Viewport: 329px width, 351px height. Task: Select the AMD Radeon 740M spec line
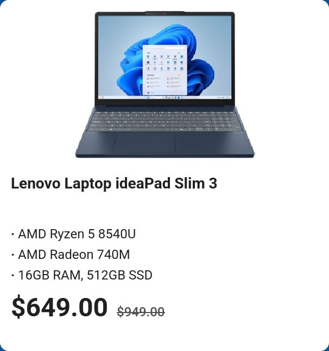(x=71, y=255)
